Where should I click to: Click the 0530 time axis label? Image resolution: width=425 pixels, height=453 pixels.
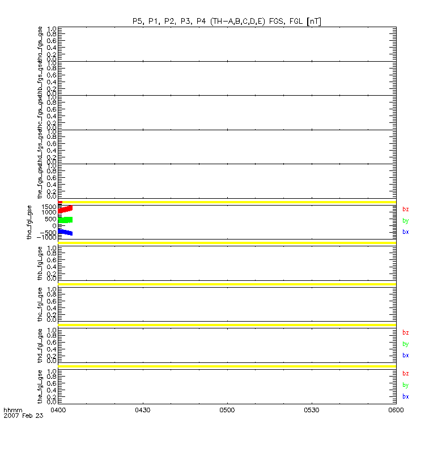(311, 410)
